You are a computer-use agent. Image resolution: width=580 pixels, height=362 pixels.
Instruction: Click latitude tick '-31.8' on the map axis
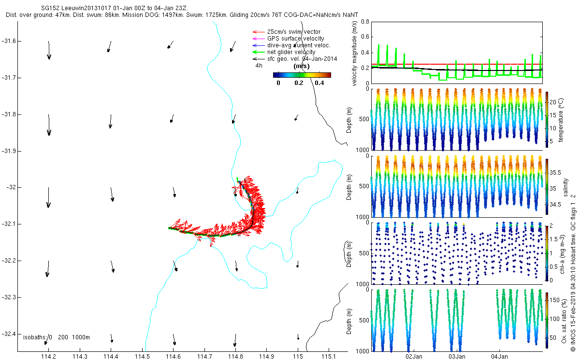pyautogui.click(x=8, y=114)
